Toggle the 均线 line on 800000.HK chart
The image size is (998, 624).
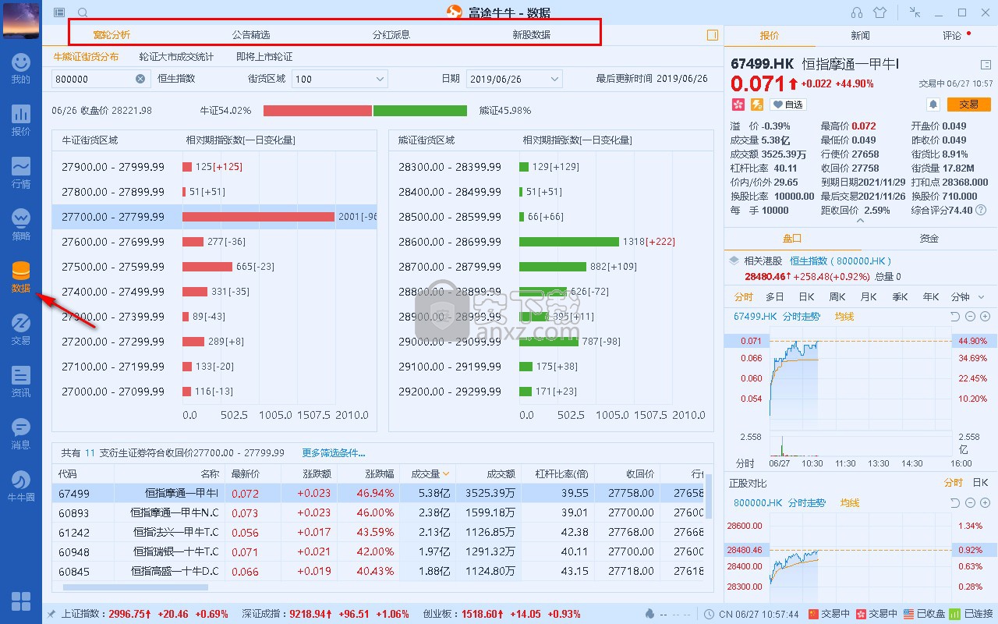pos(850,503)
